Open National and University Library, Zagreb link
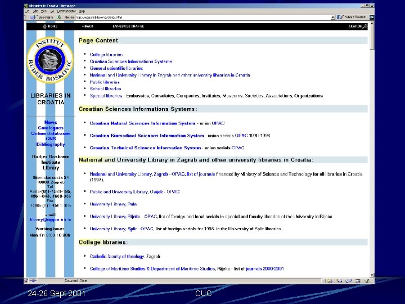Image resolution: width=405 pixels, height=304 pixels. 129,174
